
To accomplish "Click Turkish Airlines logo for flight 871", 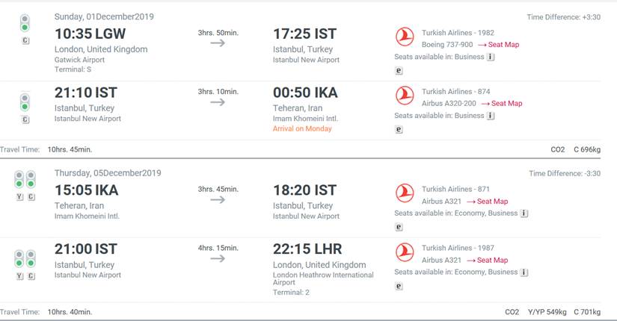I will point(405,193).
